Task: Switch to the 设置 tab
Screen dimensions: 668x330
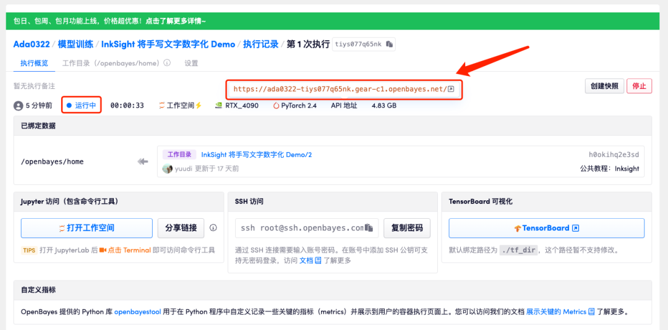Action: coord(191,63)
